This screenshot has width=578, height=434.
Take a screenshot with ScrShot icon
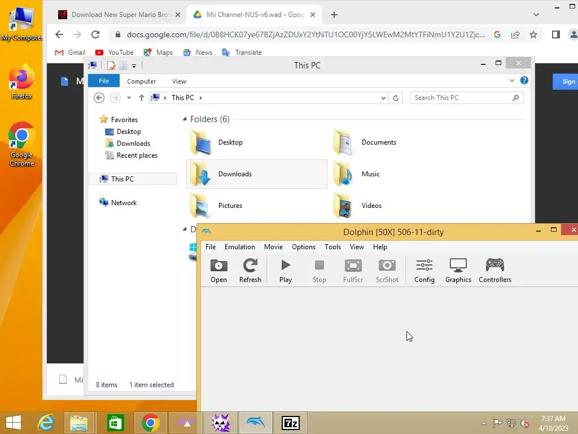[387, 271]
